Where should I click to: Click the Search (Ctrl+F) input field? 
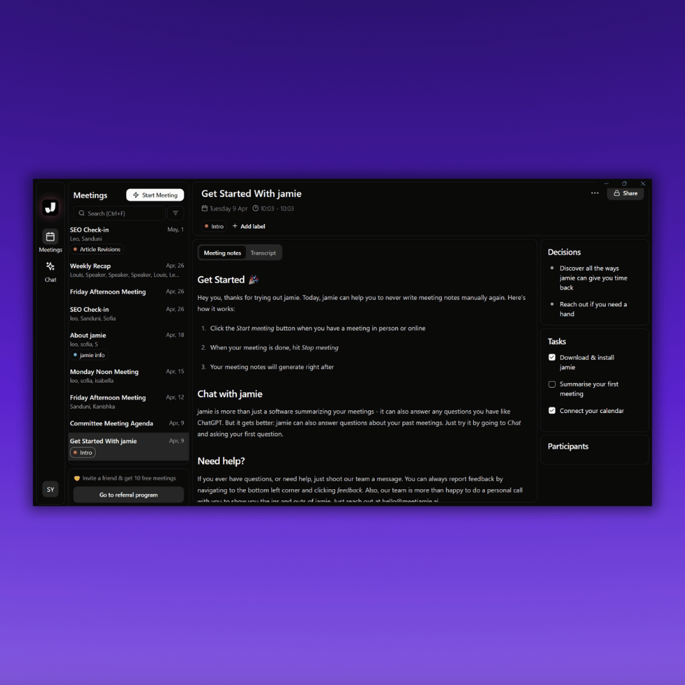(119, 213)
